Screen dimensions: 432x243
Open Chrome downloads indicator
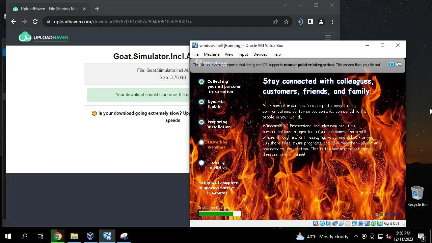point(300,22)
